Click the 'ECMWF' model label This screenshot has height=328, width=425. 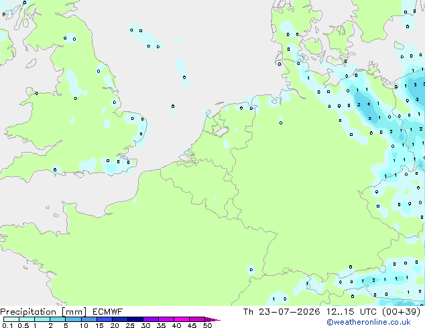click(108, 312)
